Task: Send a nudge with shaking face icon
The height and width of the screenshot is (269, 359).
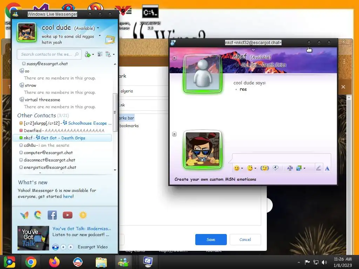Action: click(264, 168)
